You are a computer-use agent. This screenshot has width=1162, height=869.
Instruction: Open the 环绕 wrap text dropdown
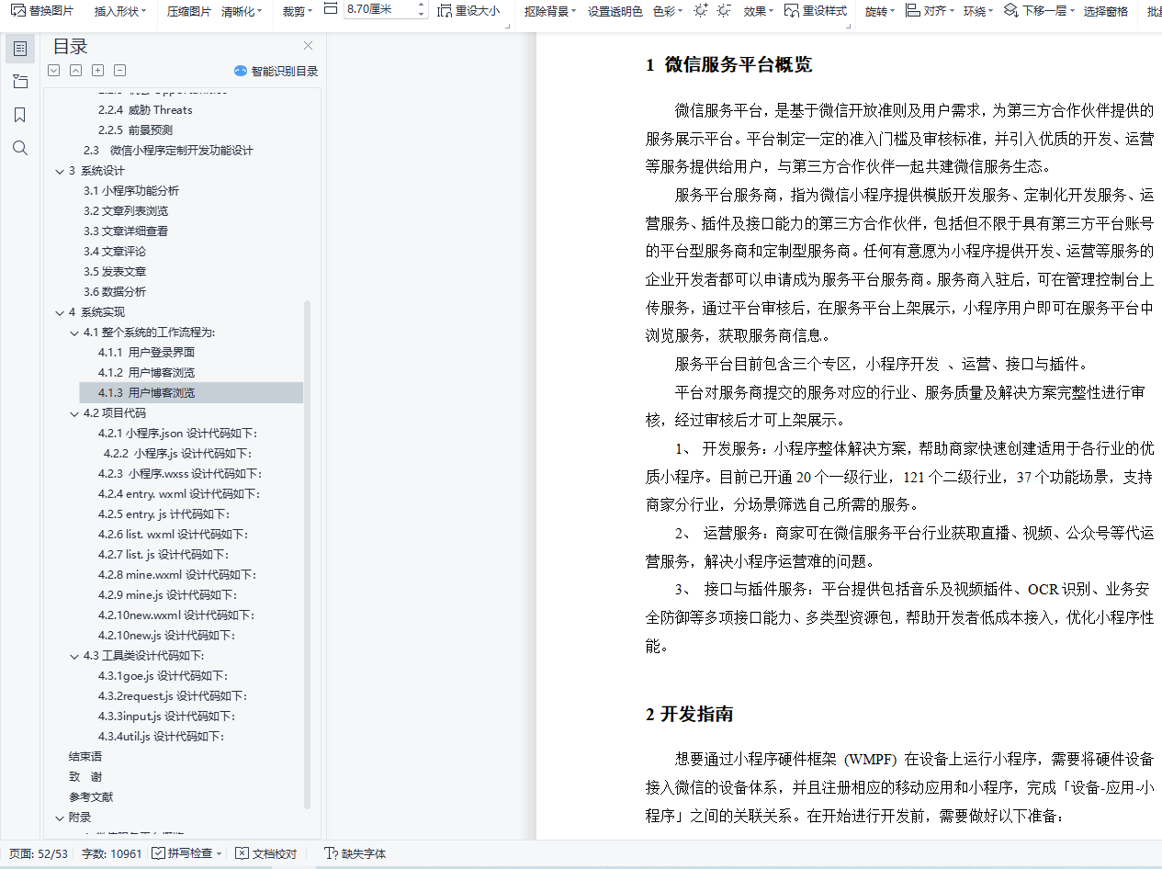coord(978,11)
